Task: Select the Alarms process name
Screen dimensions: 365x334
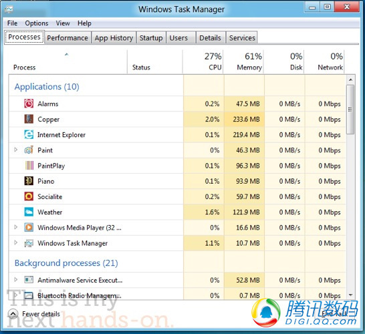Action: 48,104
